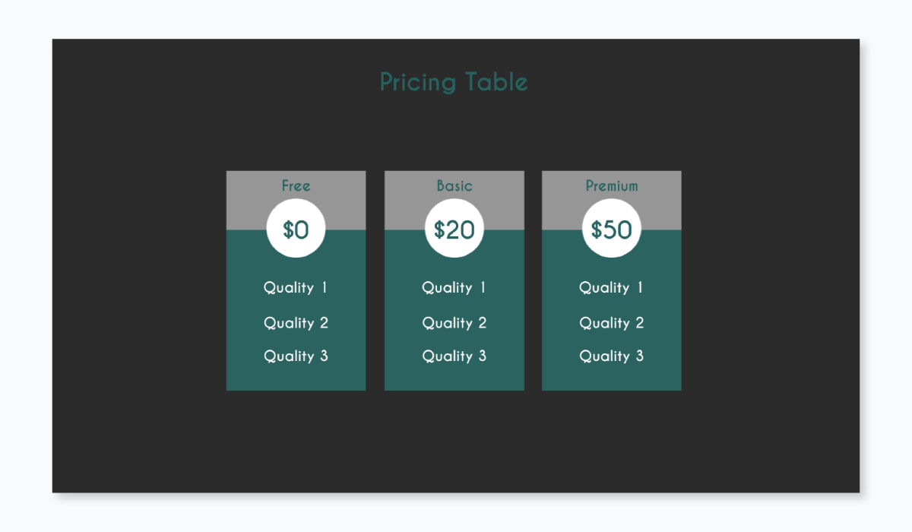
Task: Select the Premium plan title
Action: [x=612, y=185]
